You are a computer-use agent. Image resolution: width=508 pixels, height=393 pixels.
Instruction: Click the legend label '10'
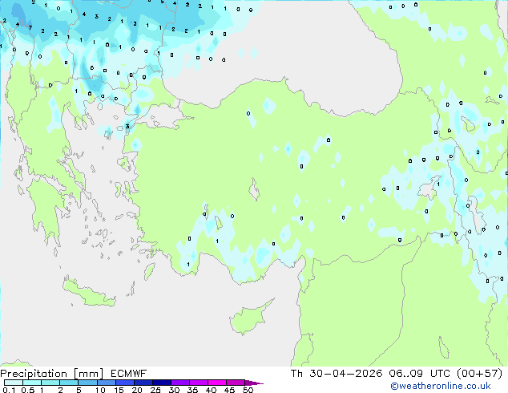[100, 390]
